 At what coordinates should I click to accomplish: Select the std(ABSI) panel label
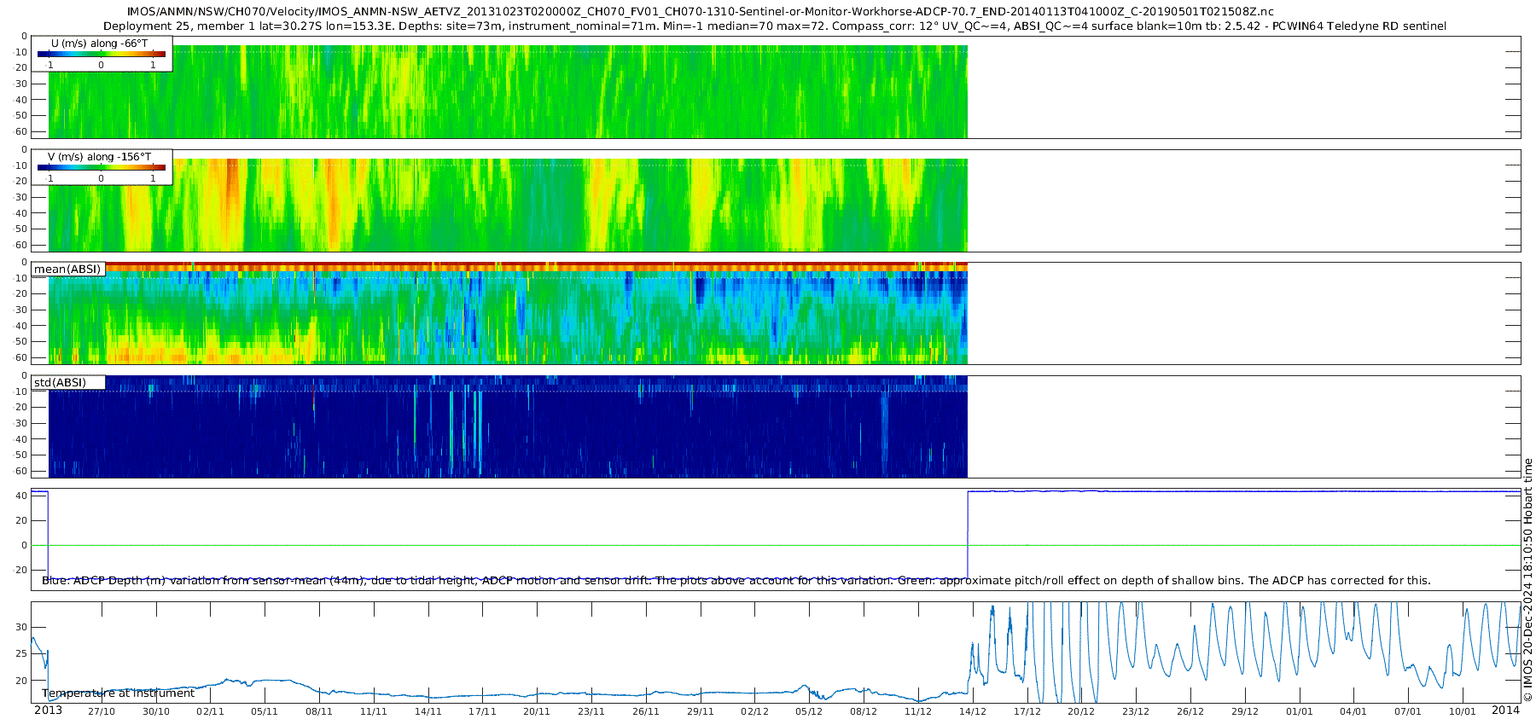click(60, 383)
